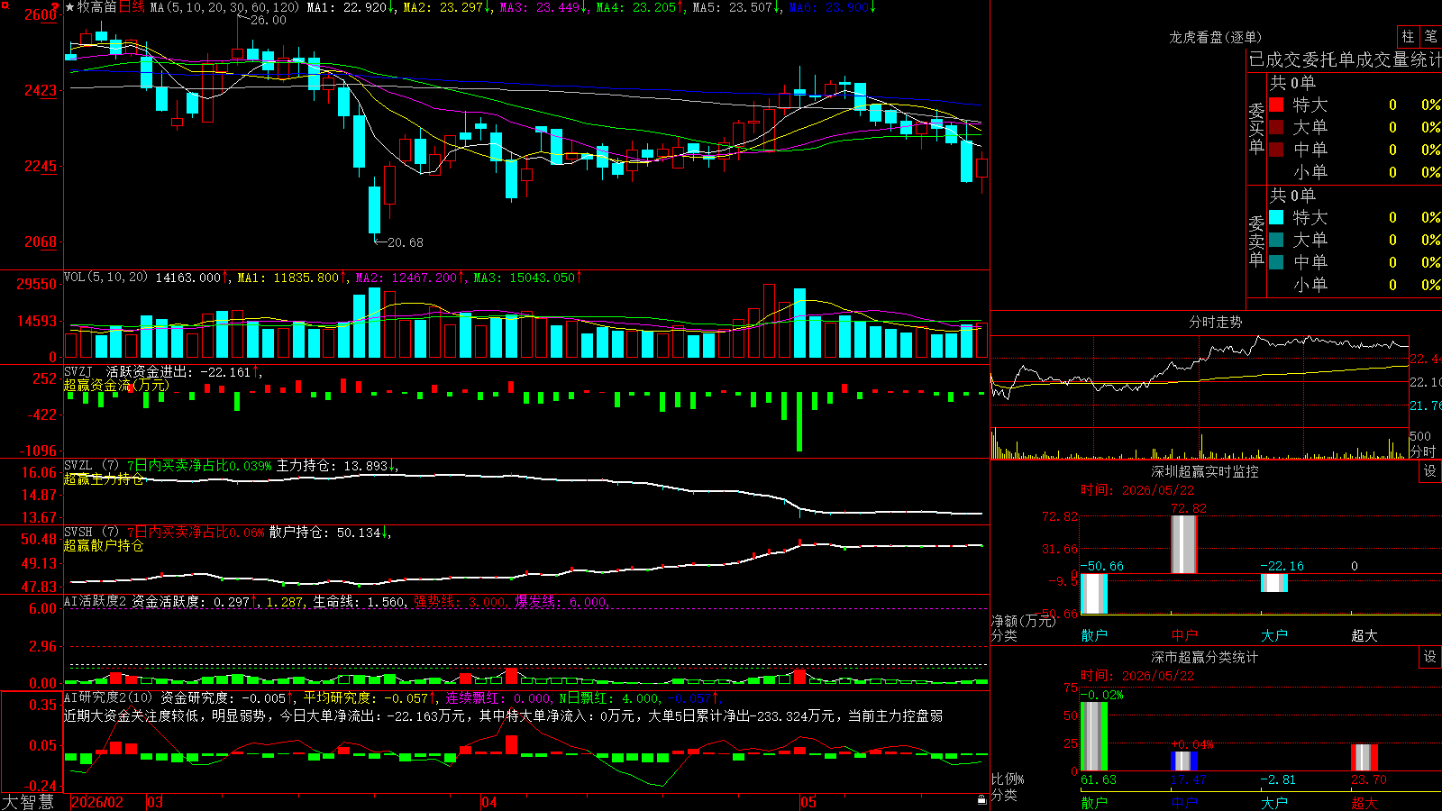Viewport: 1442px width, 811px height.
Task: Open 设 settings for 深市超赢分类统计
Action: coord(1430,657)
